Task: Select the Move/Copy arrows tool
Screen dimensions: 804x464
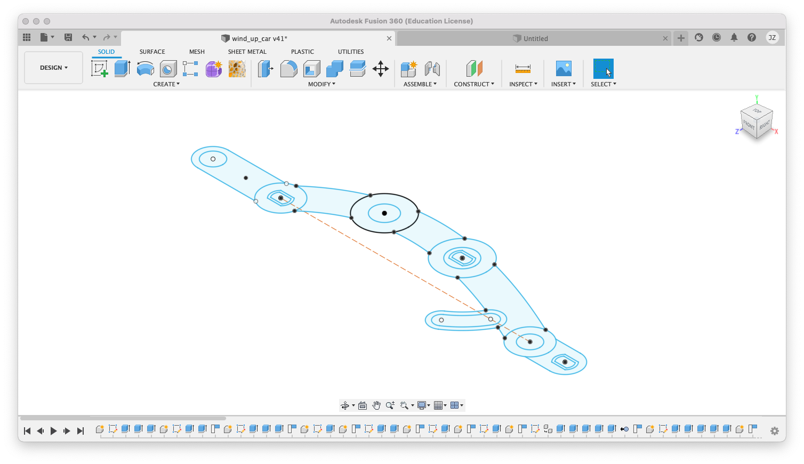Action: [381, 69]
